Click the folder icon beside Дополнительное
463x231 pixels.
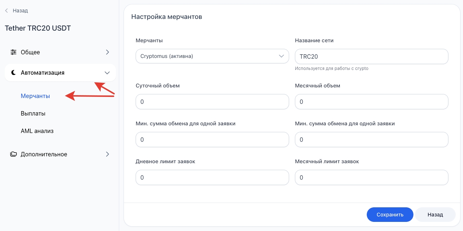[13, 154]
